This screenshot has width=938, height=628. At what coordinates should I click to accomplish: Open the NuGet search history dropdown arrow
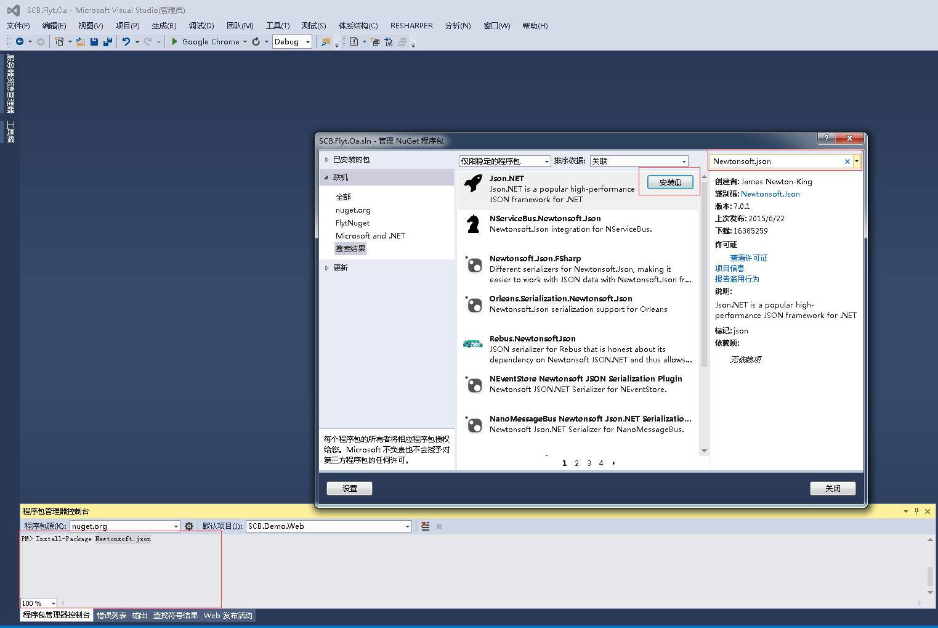click(x=857, y=161)
